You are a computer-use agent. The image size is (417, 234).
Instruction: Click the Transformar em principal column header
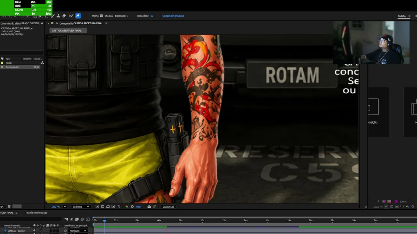76,226
